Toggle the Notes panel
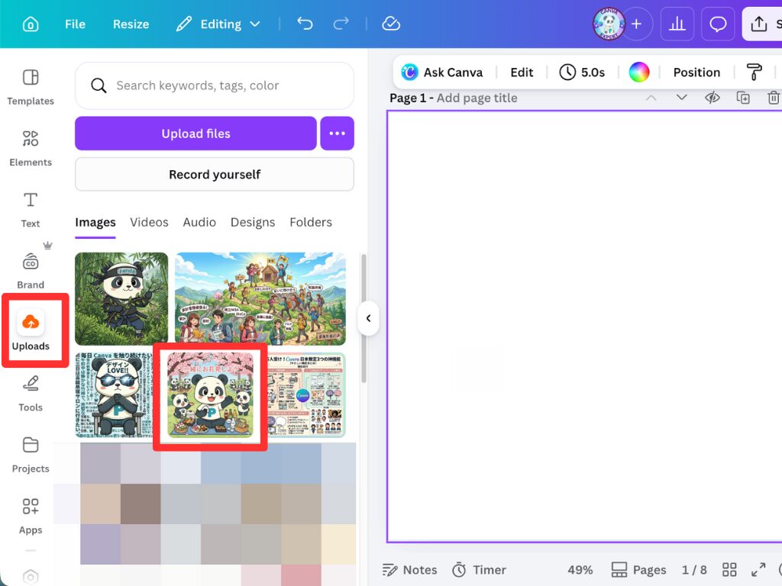The image size is (782, 586). (410, 570)
